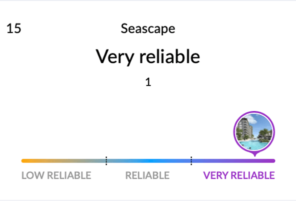Click the pool in the circular photo
Image resolution: width=296 pixels, height=201 pixels.
click(254, 145)
